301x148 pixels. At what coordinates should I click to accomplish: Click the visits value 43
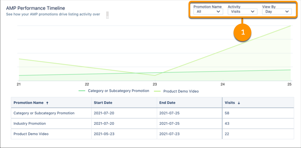pyautogui.click(x=227, y=124)
